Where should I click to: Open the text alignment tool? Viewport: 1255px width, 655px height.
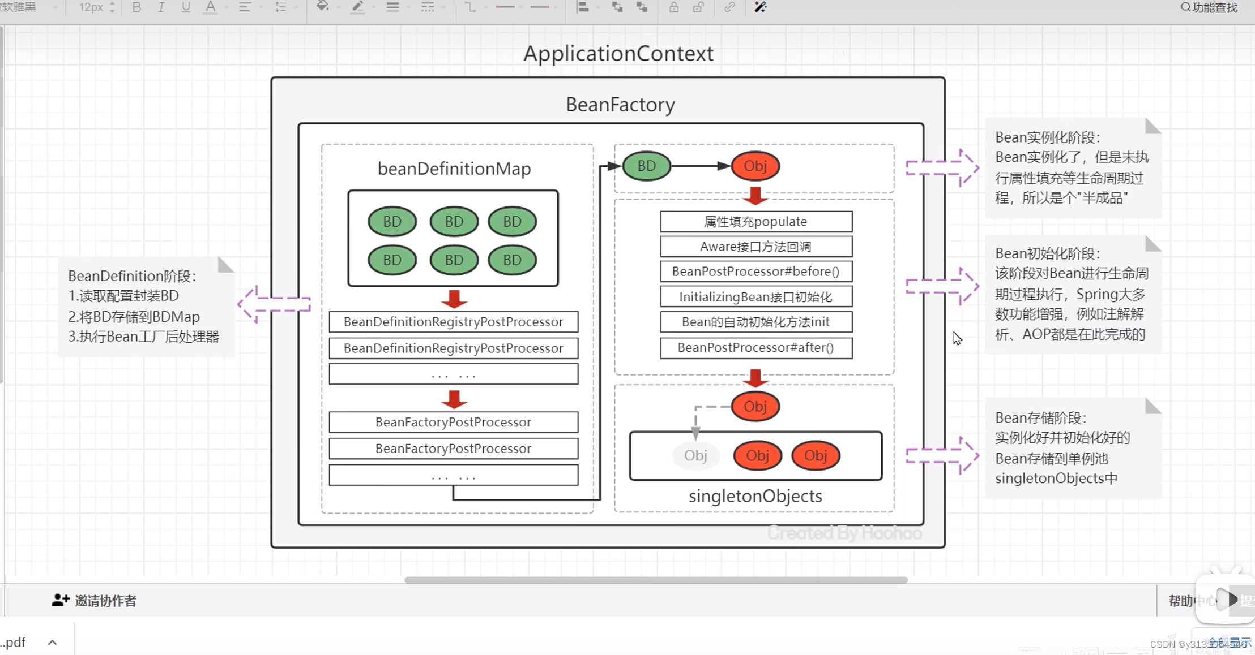click(x=245, y=7)
